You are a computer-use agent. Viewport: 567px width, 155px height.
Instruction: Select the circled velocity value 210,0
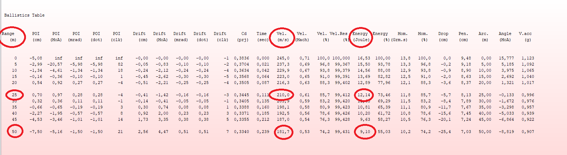[x=283, y=95]
